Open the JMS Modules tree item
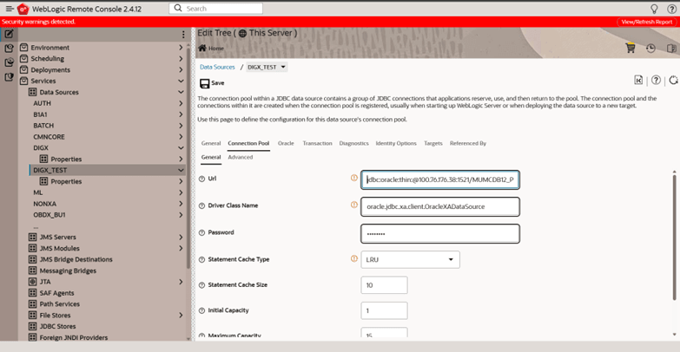Screen dimensions: 680x352 coord(59,249)
